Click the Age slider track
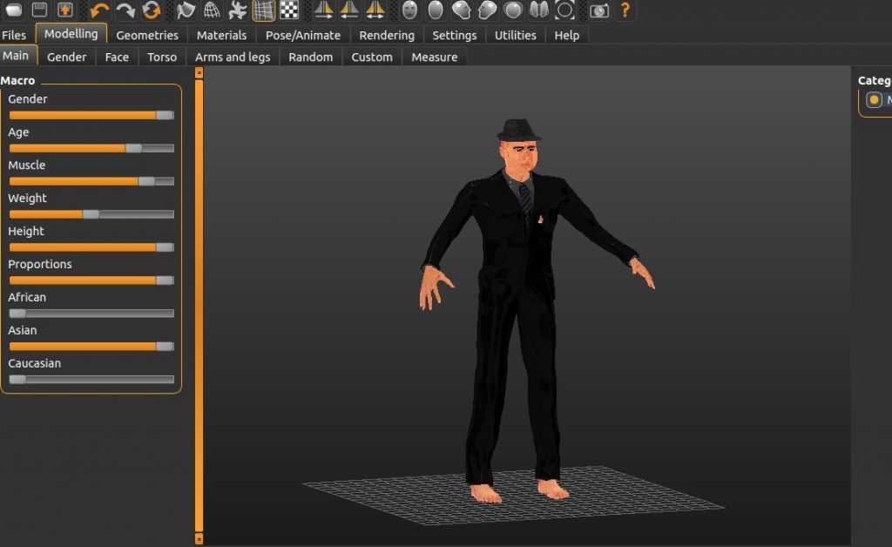The image size is (892, 547). click(91, 148)
